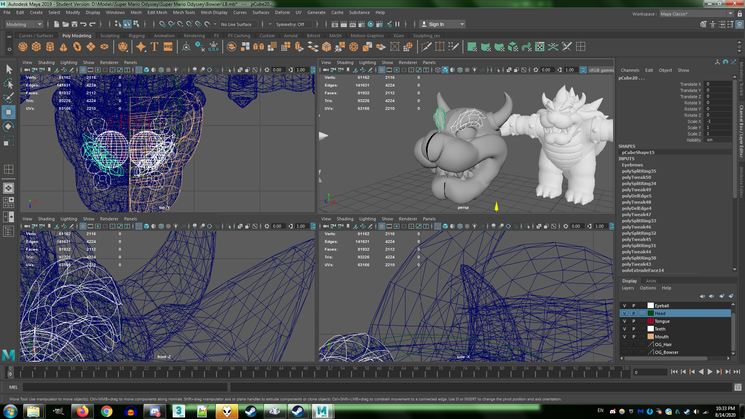
Task: Click play forwards on the timeline
Action: (x=710, y=372)
